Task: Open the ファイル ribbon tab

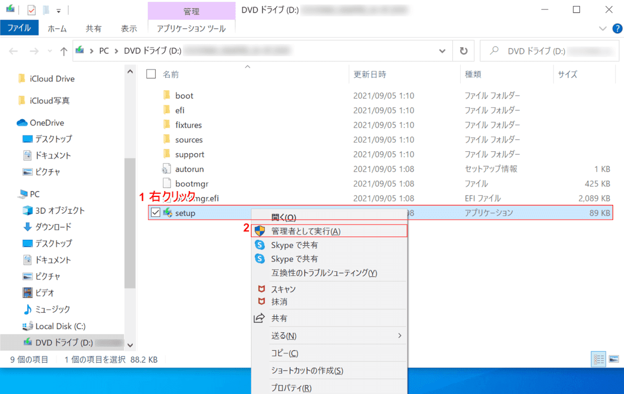Action: (x=19, y=28)
